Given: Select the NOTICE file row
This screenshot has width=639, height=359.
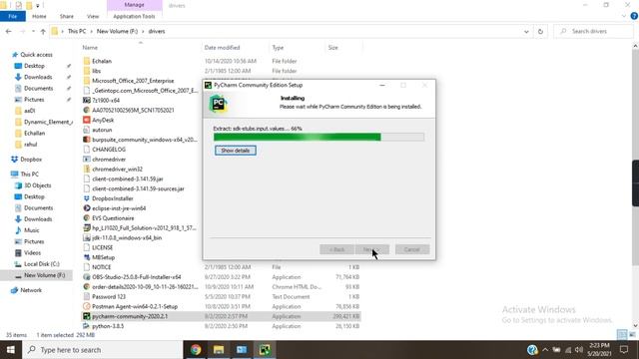Looking at the screenshot, I should tap(222, 267).
